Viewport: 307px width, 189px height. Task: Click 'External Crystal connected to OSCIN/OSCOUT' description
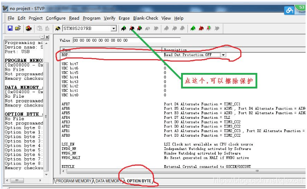point(207,167)
